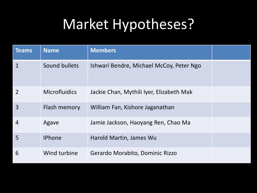
Task: Click the empty fourth column header
Action: pos(231,53)
